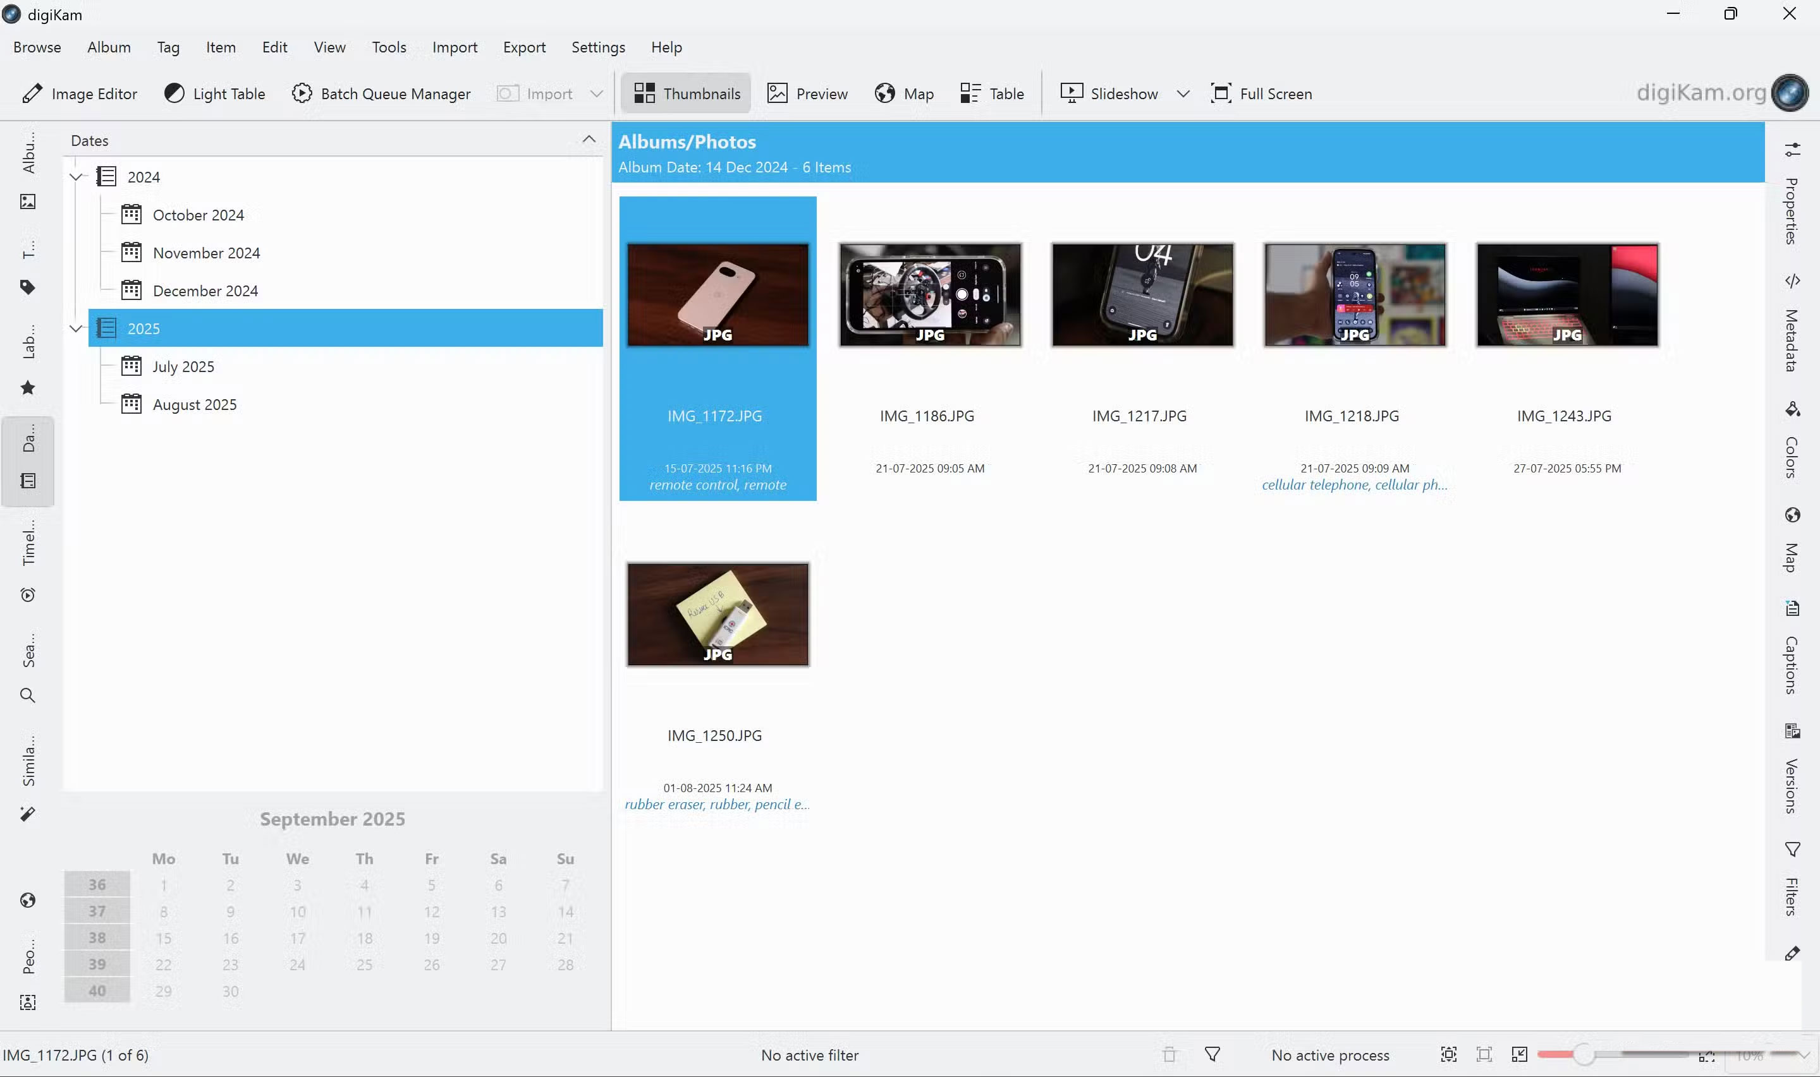Screen dimensions: 1820x1077
Task: Toggle Preview view mode
Action: (x=807, y=93)
